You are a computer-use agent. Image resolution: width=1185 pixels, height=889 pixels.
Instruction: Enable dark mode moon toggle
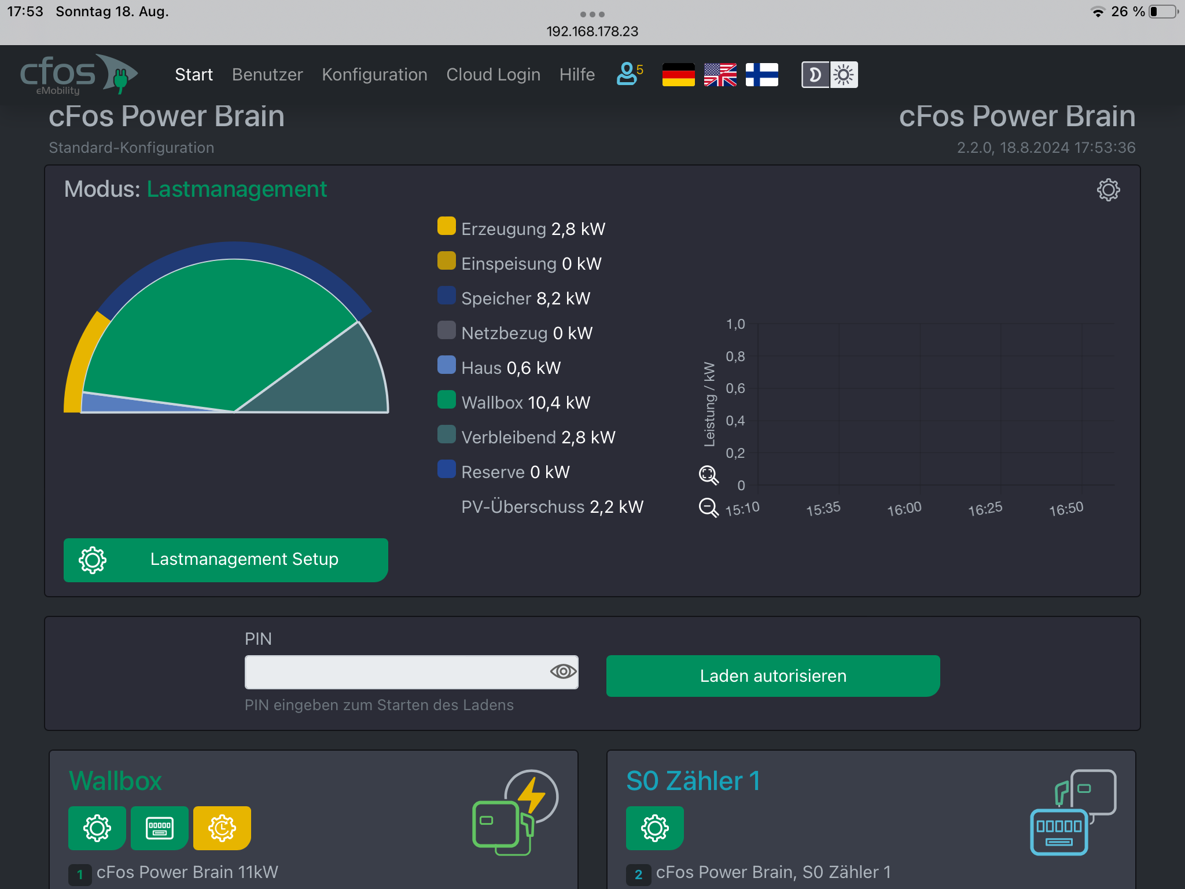point(815,75)
